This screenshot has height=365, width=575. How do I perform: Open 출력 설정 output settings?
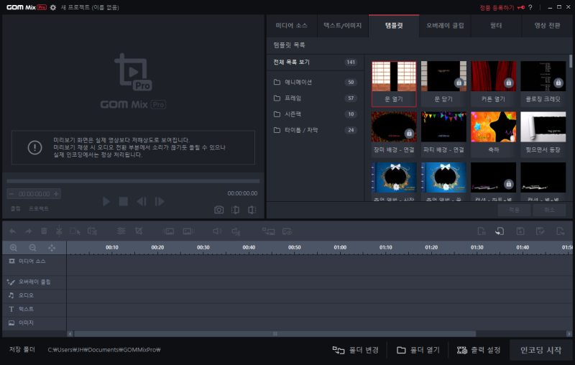(478, 350)
